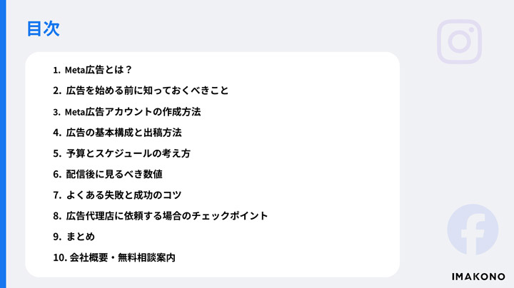Image resolution: width=514 pixels, height=288 pixels.
Task: Click the blue 目次 heading
Action: point(44,29)
